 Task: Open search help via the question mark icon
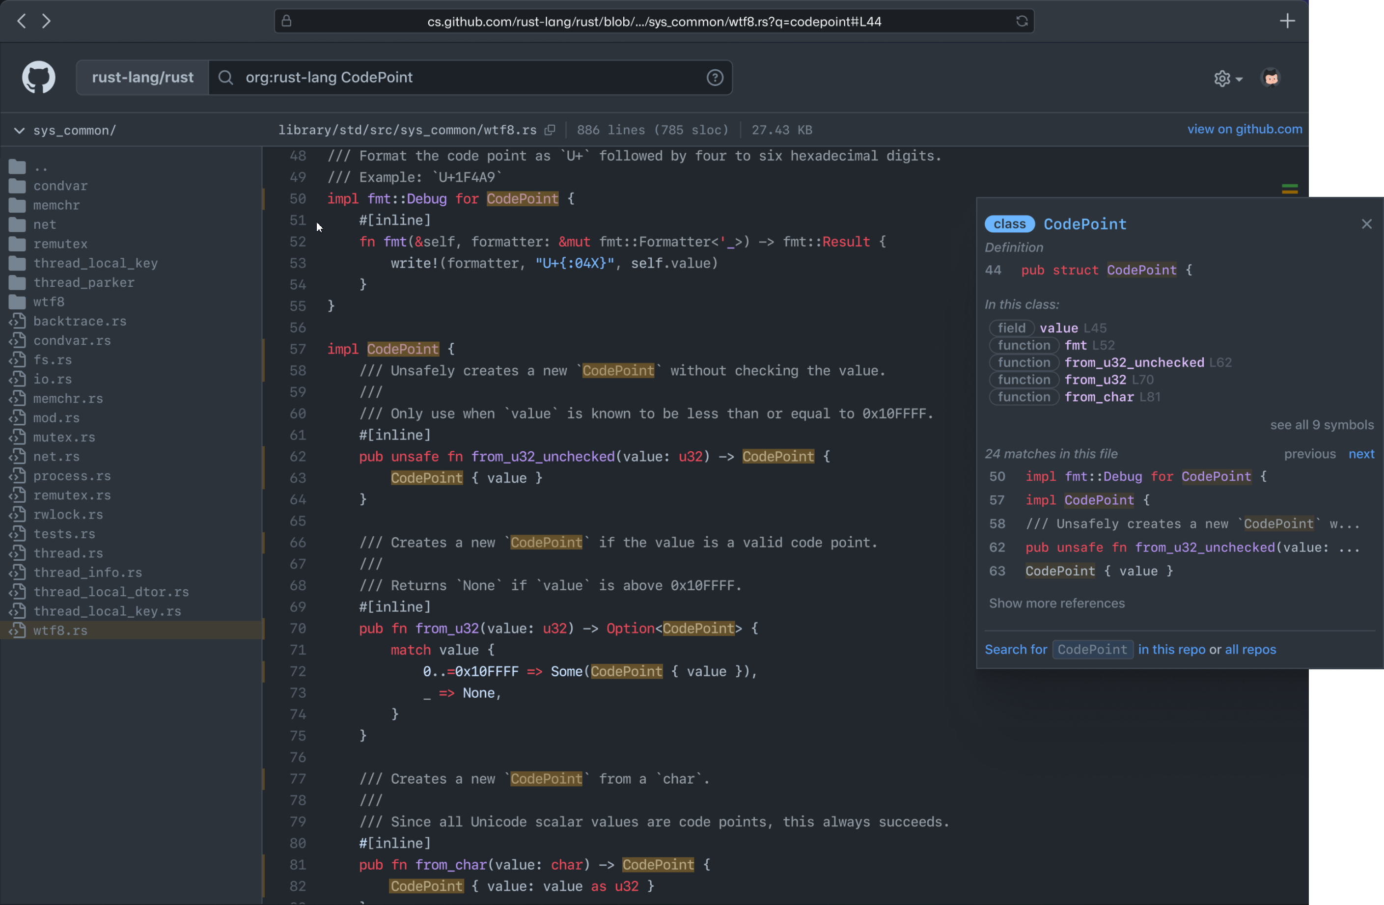tap(715, 77)
